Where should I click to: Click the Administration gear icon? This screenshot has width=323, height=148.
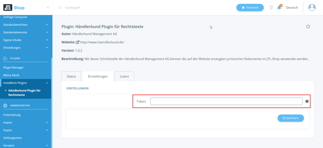tap(5, 106)
